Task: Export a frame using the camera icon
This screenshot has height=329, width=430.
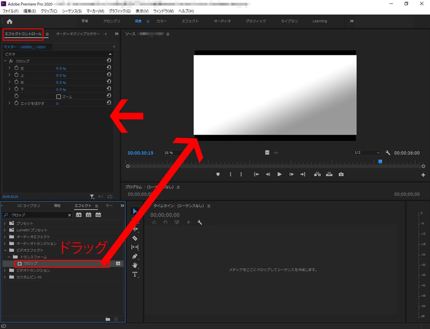Action: [x=341, y=173]
